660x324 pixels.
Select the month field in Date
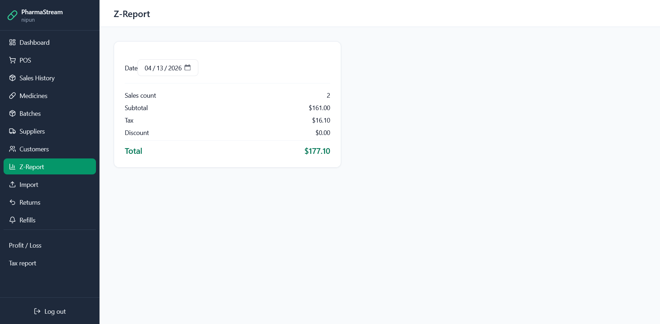(148, 68)
